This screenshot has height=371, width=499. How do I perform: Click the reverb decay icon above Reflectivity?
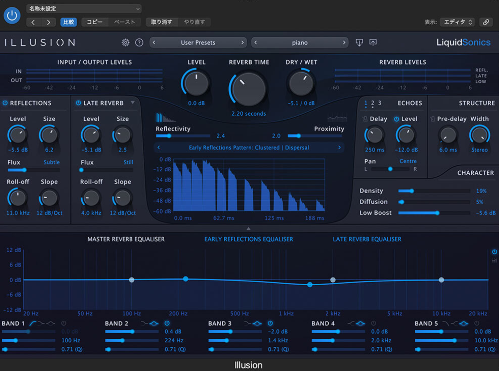click(x=165, y=118)
